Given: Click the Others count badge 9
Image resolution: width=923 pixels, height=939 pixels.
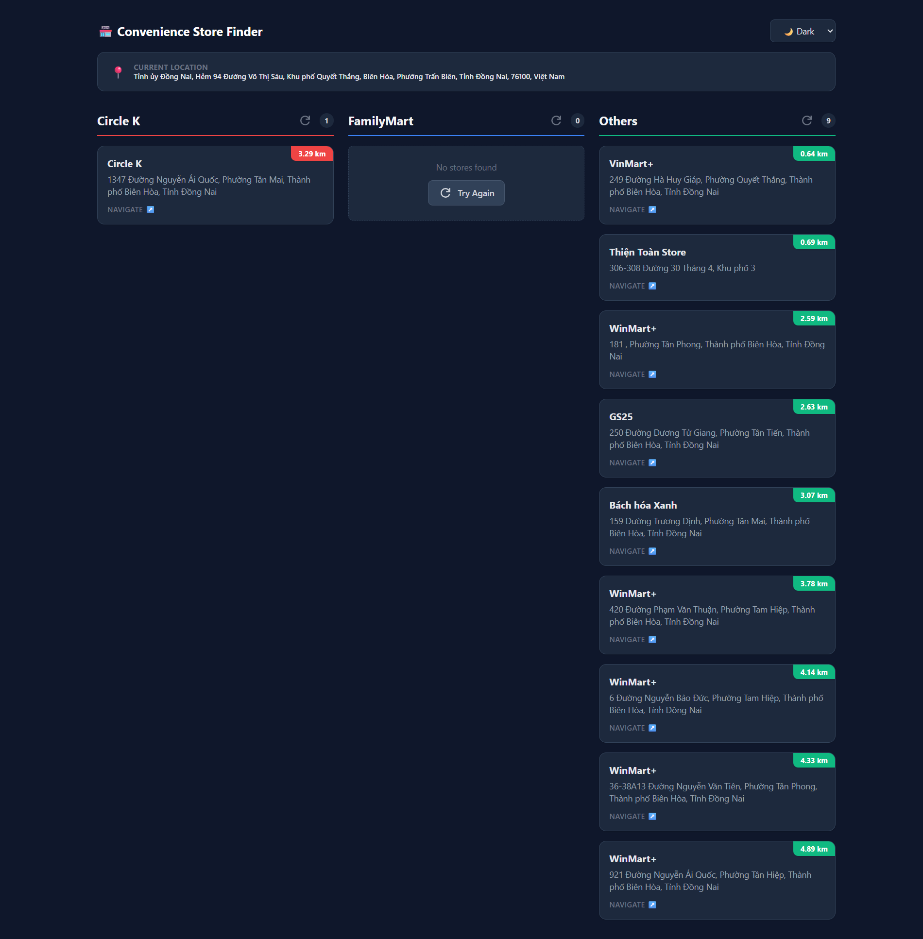Looking at the screenshot, I should click(828, 120).
